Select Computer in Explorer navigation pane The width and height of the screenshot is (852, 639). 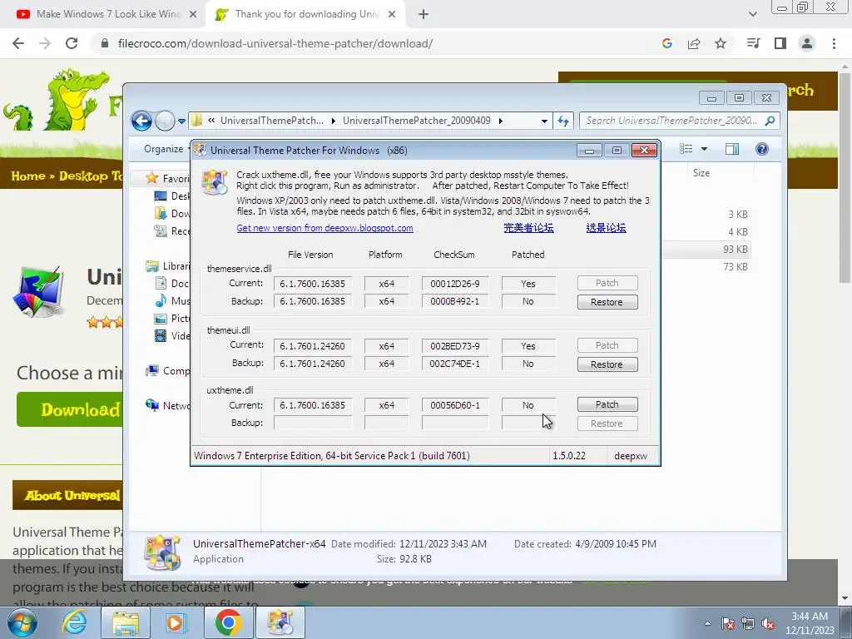click(168, 371)
